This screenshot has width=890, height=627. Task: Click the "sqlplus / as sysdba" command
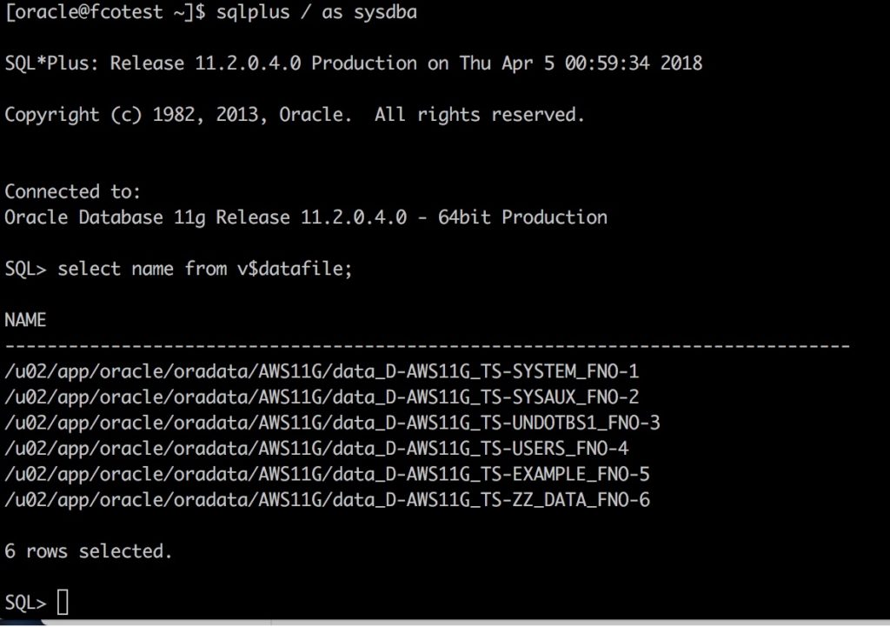tap(316, 13)
